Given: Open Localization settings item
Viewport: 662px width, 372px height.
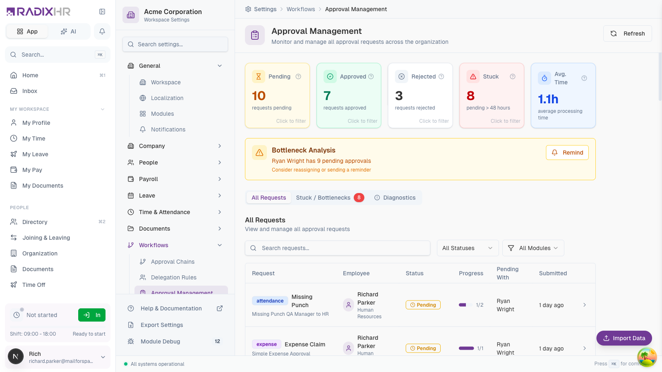Looking at the screenshot, I should tap(181, 98).
